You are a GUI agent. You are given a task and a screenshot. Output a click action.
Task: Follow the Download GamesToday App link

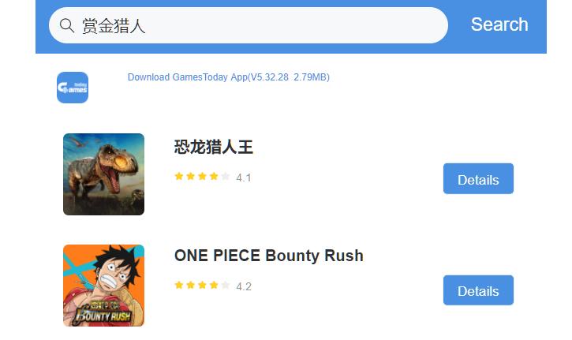(x=228, y=77)
